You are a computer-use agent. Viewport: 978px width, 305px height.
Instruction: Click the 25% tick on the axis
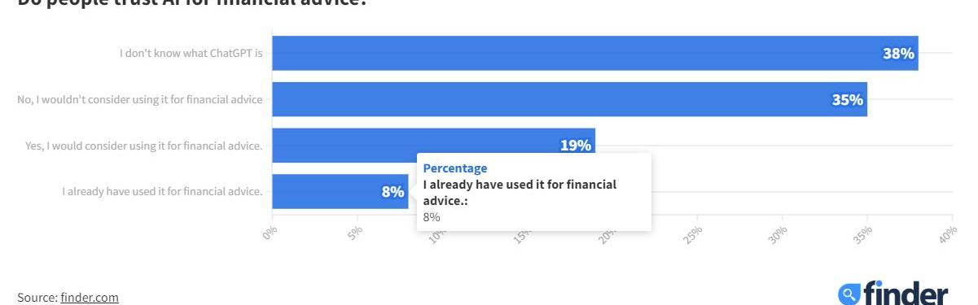click(x=694, y=233)
